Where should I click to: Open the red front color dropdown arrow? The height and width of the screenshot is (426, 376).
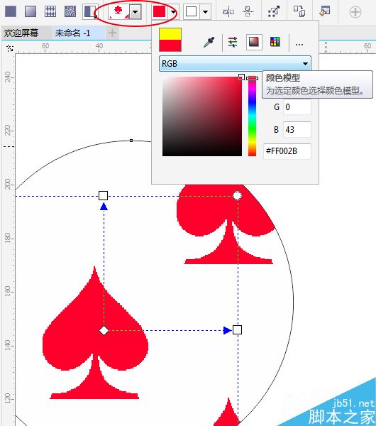pyautogui.click(x=173, y=12)
